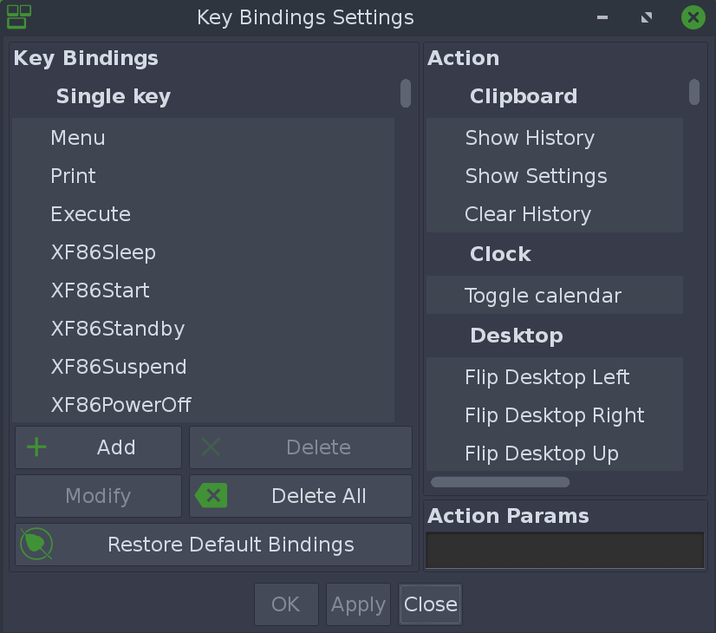Select the Clear History action

point(527,214)
